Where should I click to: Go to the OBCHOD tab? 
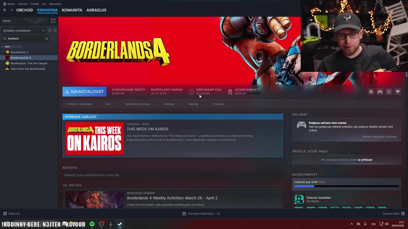pyautogui.click(x=25, y=10)
